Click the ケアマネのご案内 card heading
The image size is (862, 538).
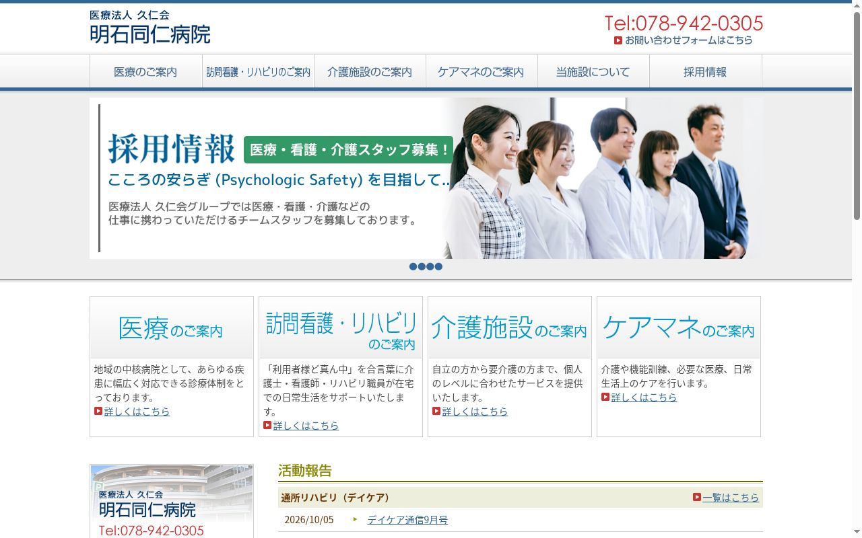click(679, 328)
